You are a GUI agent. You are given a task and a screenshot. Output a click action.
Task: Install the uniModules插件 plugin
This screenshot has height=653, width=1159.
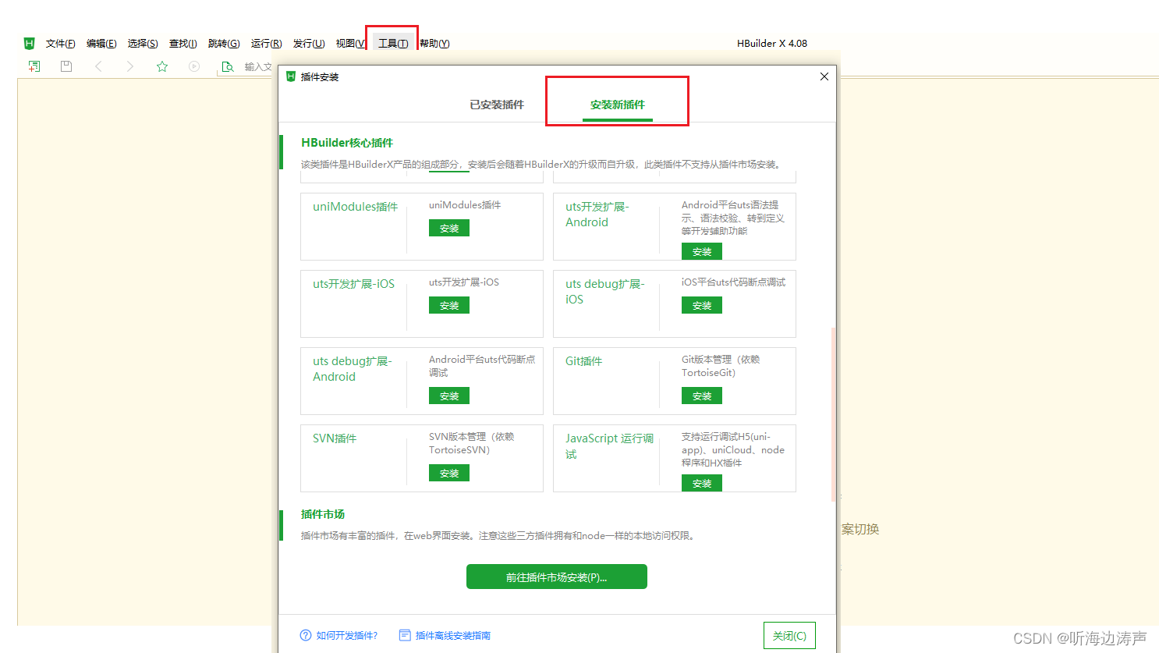coord(449,228)
